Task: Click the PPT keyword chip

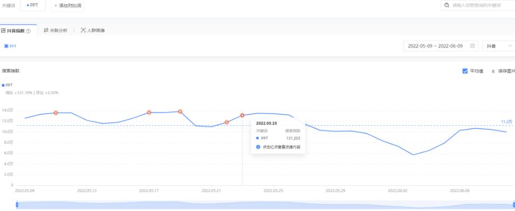Action: pyautogui.click(x=32, y=5)
